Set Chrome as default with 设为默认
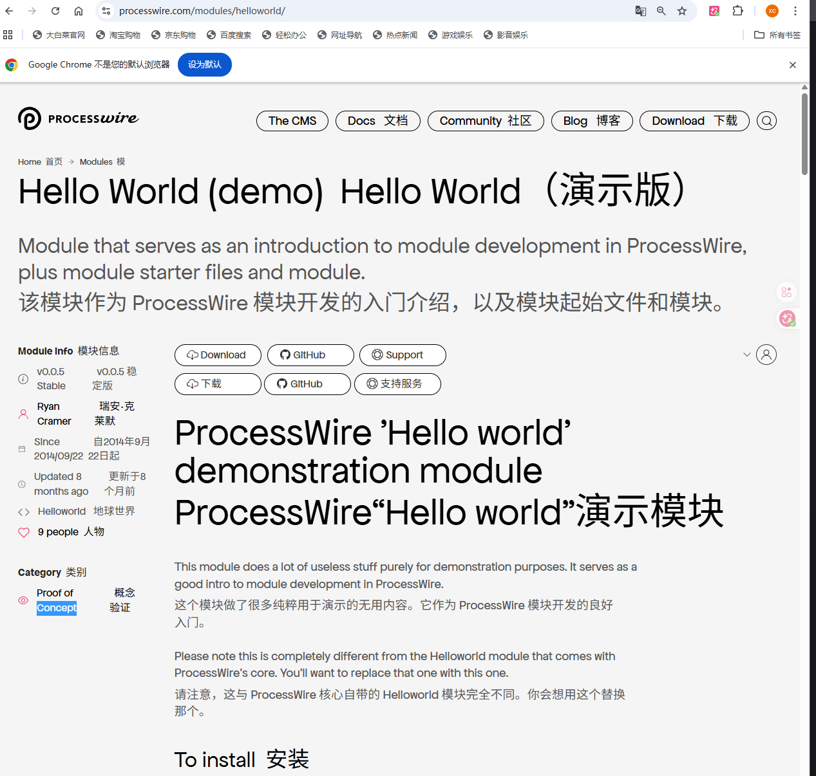This screenshot has height=776, width=816. tap(204, 64)
